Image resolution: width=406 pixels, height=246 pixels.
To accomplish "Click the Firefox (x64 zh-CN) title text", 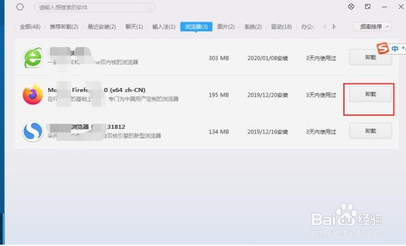I will [x=97, y=90].
